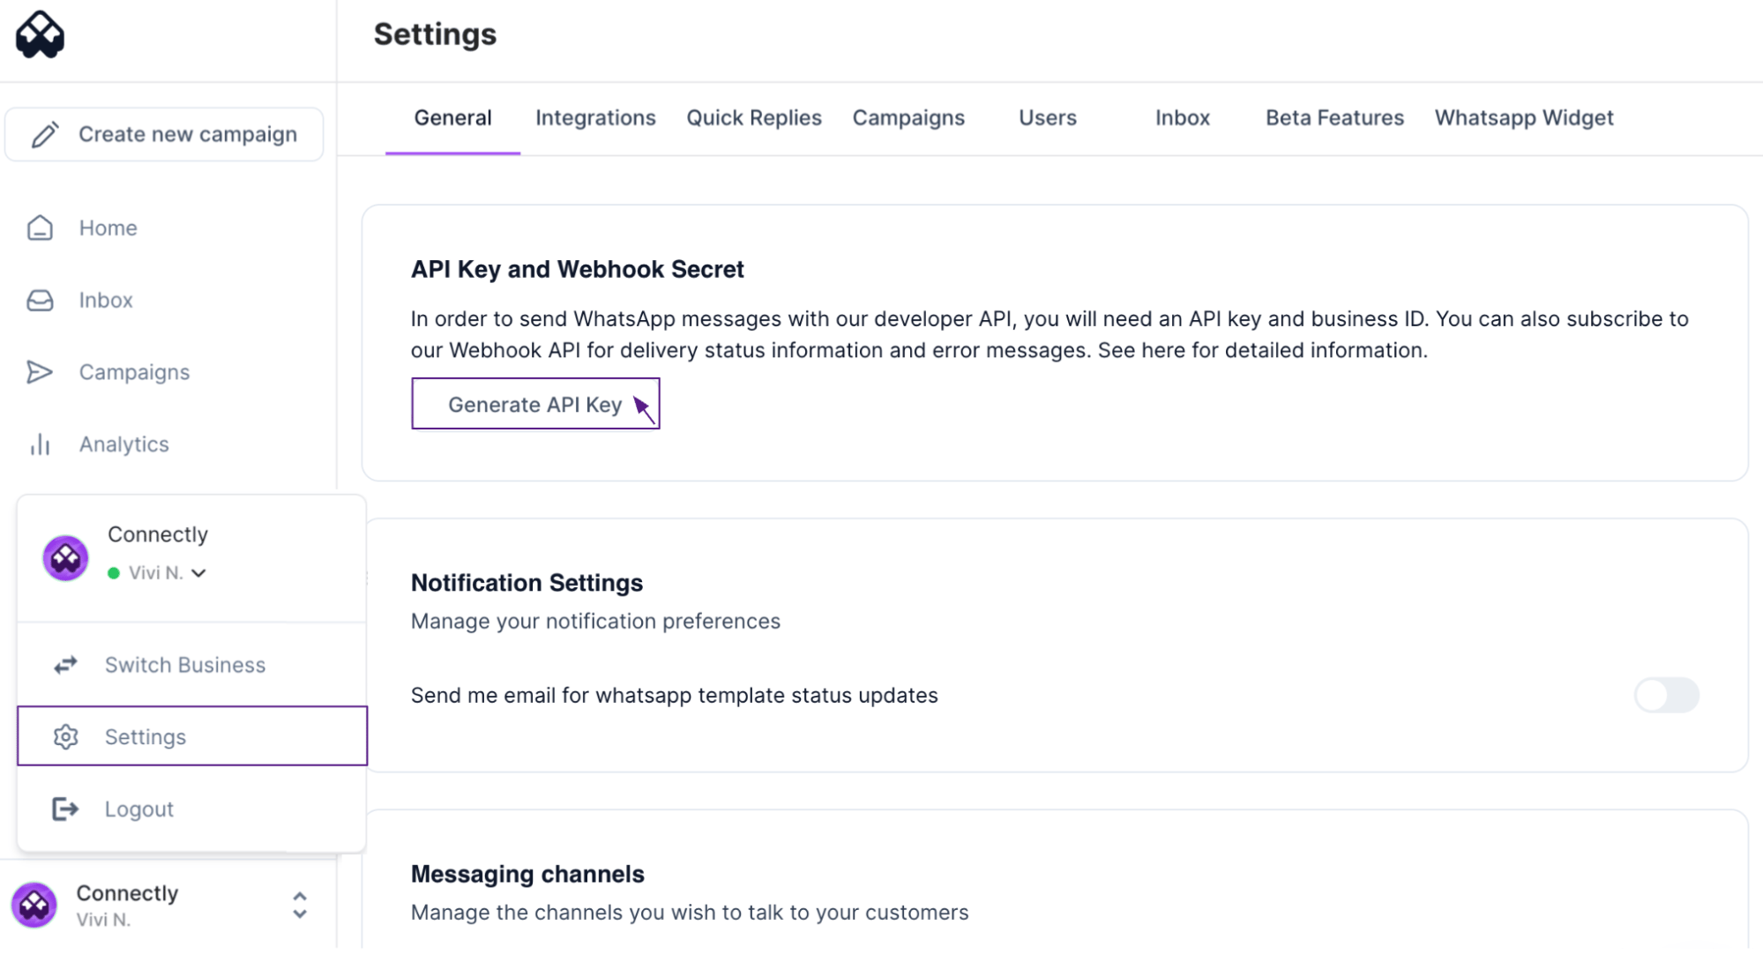The image size is (1763, 955).
Task: Open the Quick Replies tab
Action: [x=754, y=118]
